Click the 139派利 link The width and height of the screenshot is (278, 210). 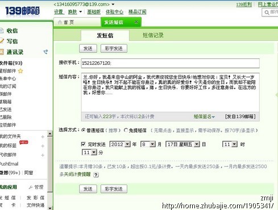coord(244,5)
